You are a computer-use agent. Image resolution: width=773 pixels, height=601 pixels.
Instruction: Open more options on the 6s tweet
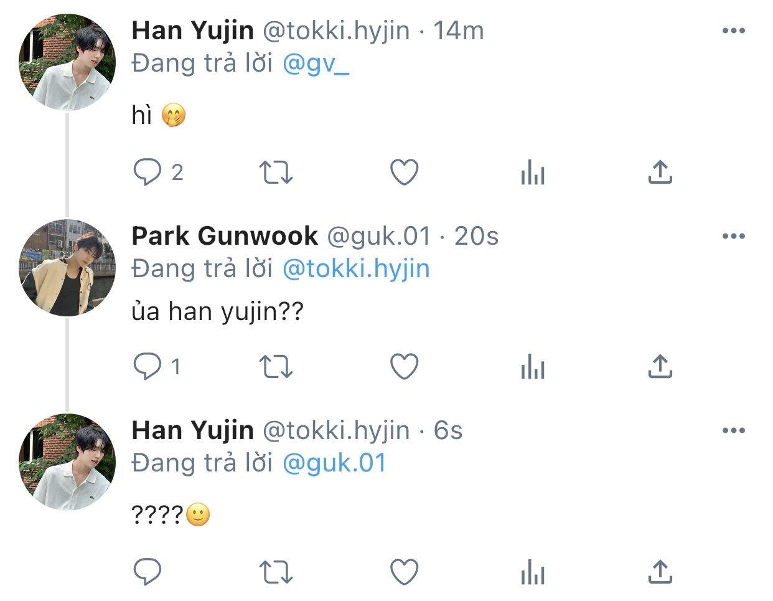point(734,430)
